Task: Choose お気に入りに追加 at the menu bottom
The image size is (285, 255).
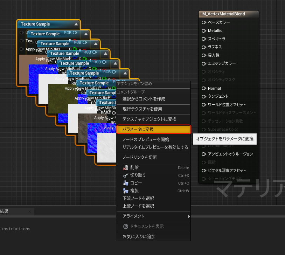Action: [x=153, y=237]
